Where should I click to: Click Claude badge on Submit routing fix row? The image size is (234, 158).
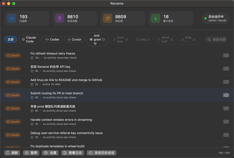[x=13, y=95]
